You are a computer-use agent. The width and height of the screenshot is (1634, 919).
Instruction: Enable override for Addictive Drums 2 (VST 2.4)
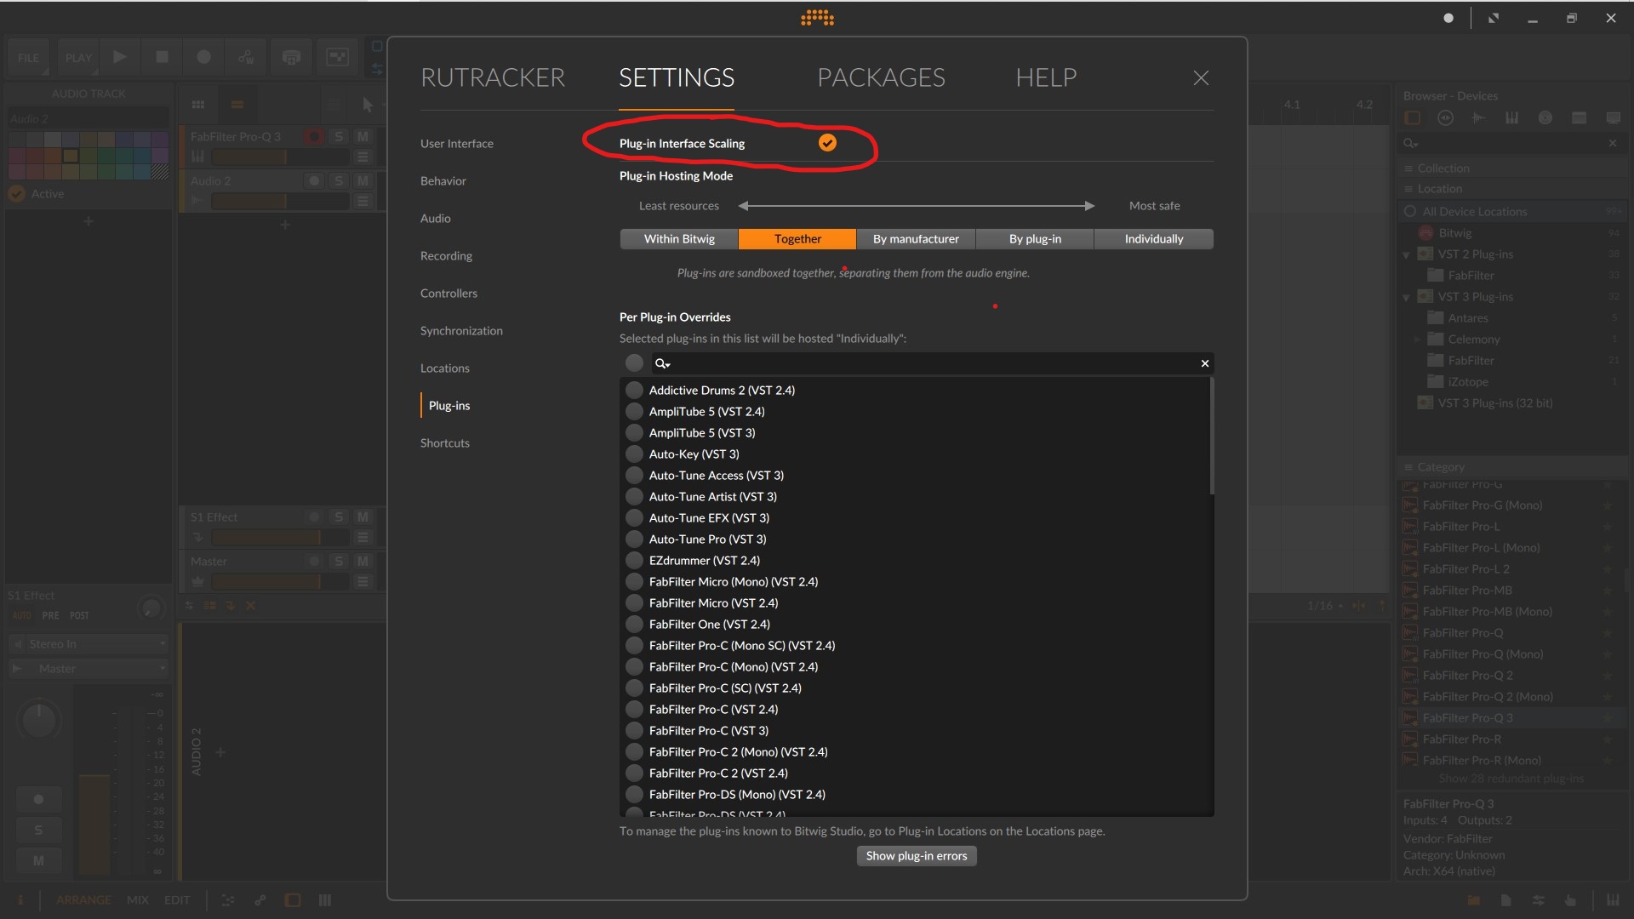(634, 391)
